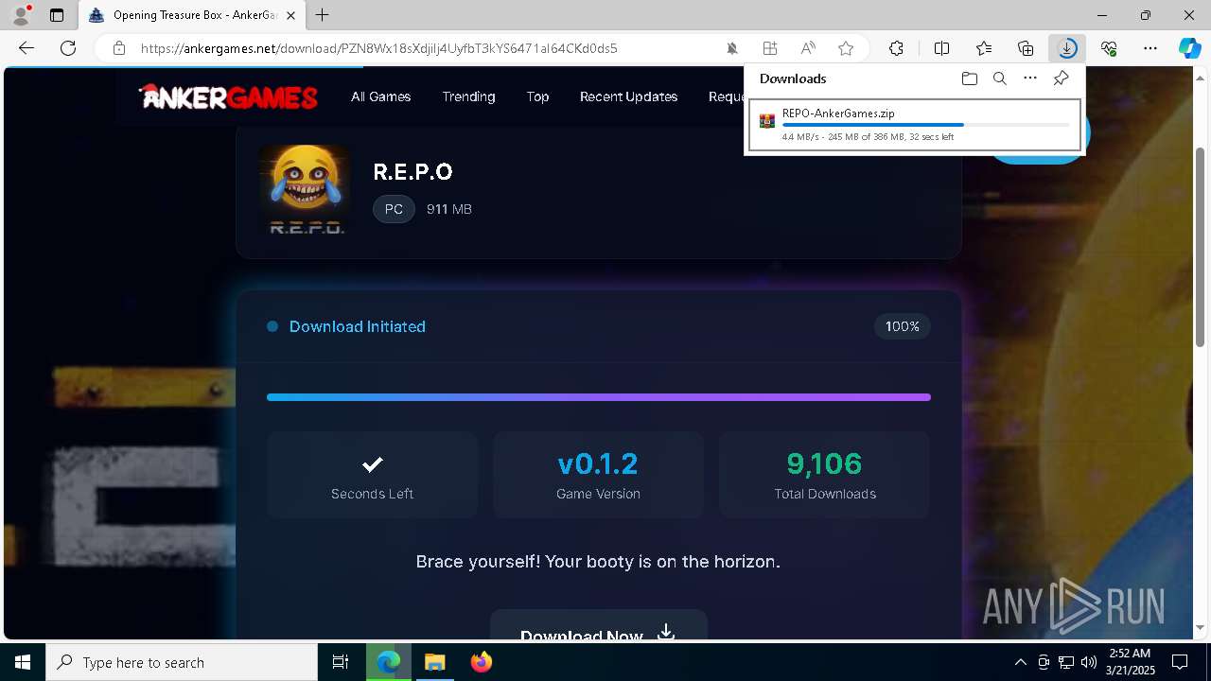
Task: Launch Firefox from the taskbar
Action: point(482,662)
